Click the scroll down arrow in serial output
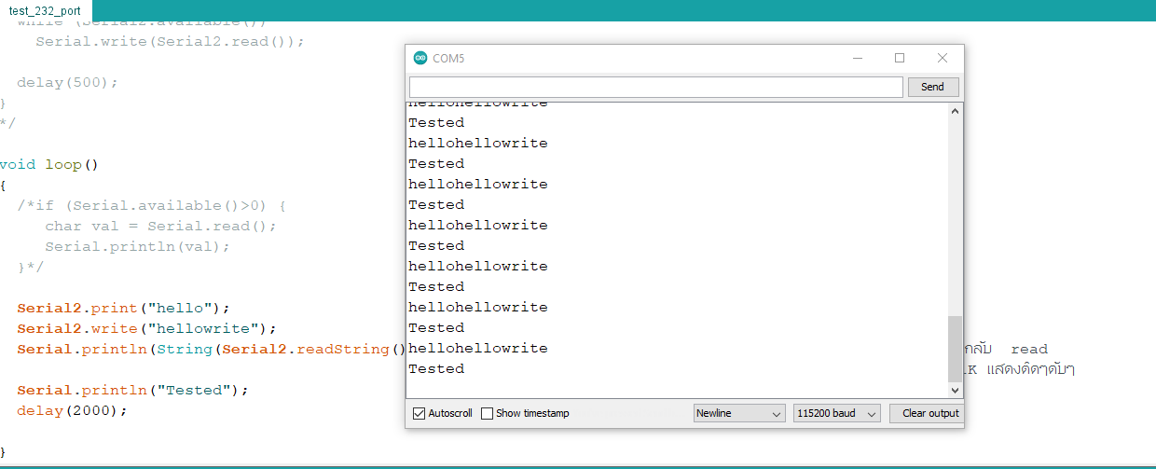The height and width of the screenshot is (469, 1156). (955, 390)
